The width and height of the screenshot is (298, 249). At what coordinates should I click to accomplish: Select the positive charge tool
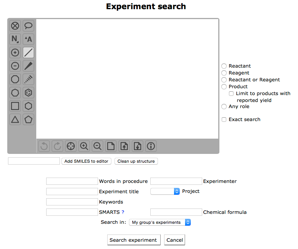pos(15,52)
